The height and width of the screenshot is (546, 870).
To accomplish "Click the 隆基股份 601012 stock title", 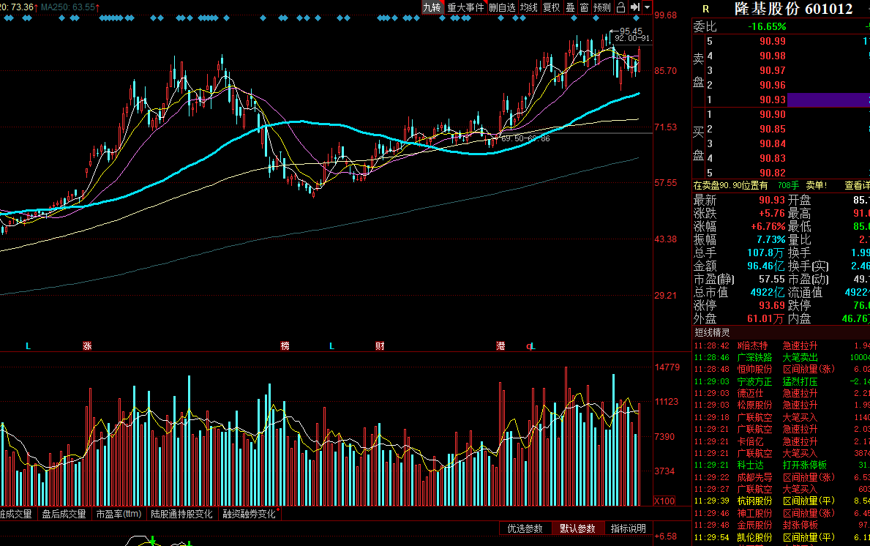I will [x=793, y=9].
